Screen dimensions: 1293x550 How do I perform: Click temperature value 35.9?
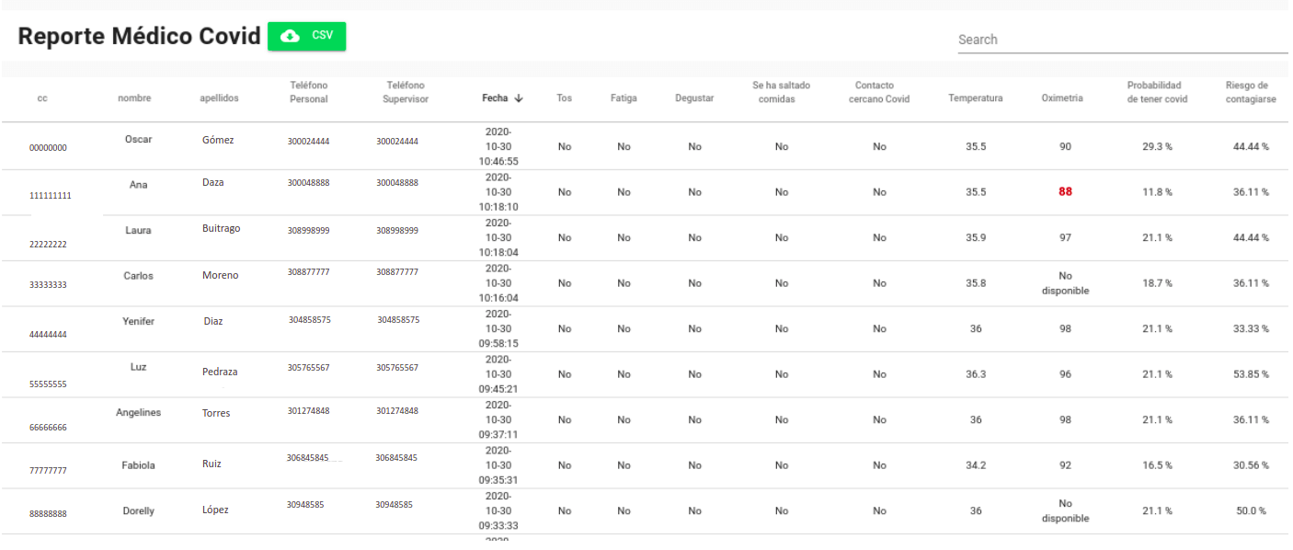[x=976, y=237]
